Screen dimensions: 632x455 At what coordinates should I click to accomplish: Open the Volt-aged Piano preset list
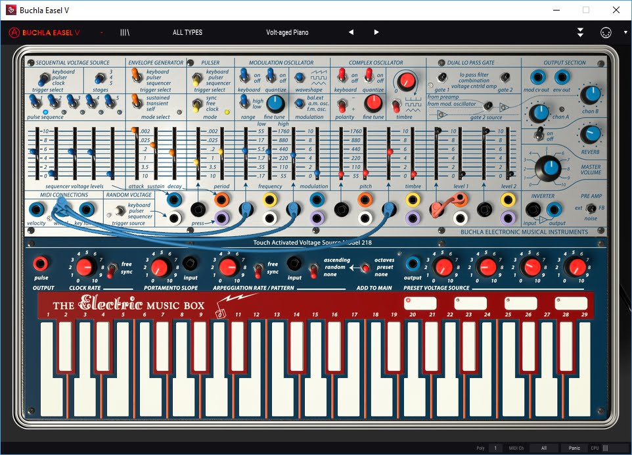[x=287, y=32]
